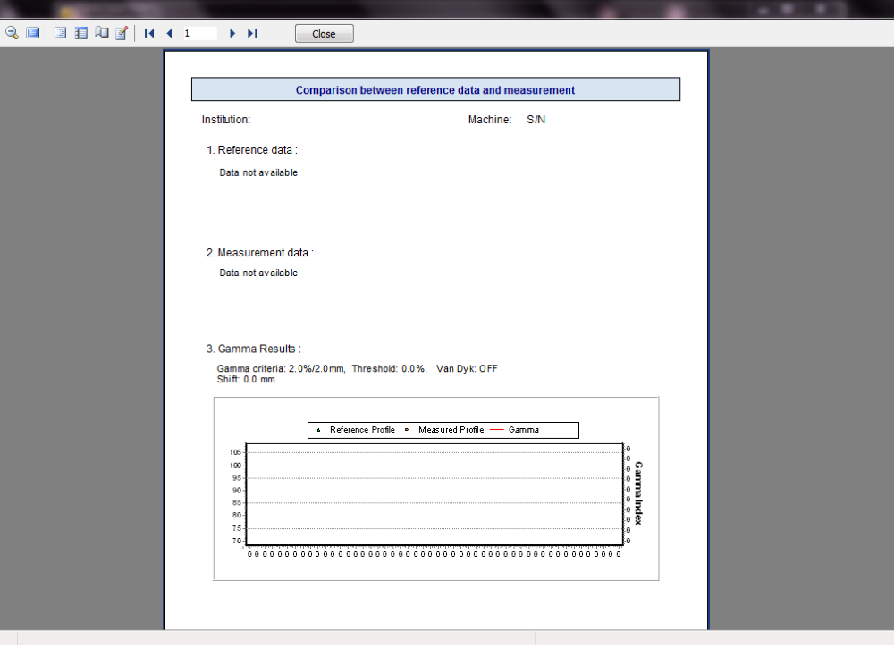Jump to the first page
894x647 pixels.
click(x=149, y=33)
